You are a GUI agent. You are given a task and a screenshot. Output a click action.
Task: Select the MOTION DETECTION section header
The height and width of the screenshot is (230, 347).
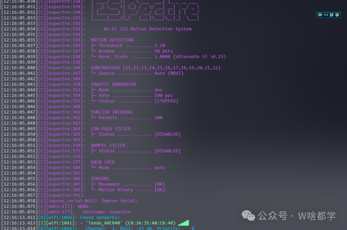(x=112, y=40)
